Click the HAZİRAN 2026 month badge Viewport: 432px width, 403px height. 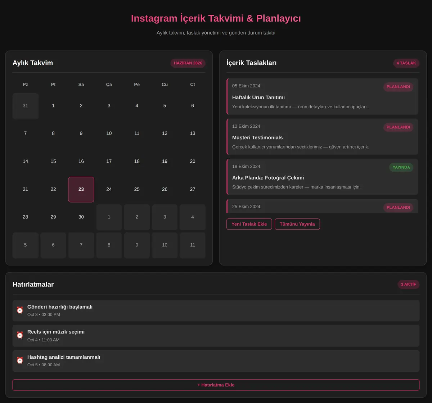[x=188, y=63]
